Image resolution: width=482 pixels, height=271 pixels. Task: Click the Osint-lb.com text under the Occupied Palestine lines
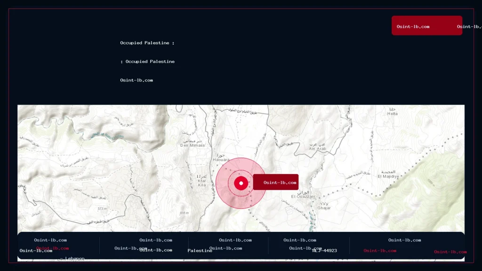137,80
